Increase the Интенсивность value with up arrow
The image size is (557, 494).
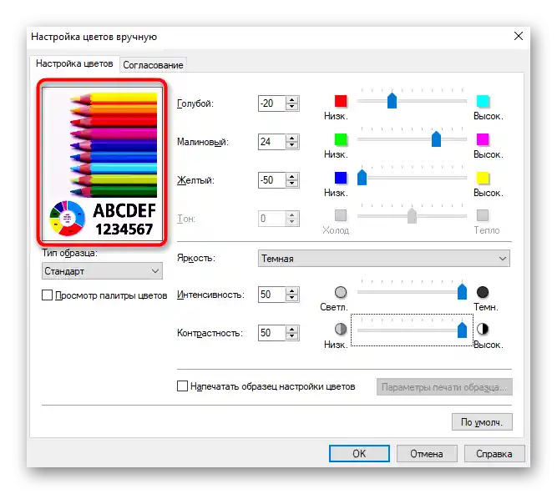(292, 290)
